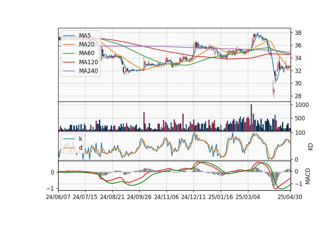Click the KD axis title
Image resolution: width=323 pixels, height=232 pixels.
pyautogui.click(x=311, y=147)
